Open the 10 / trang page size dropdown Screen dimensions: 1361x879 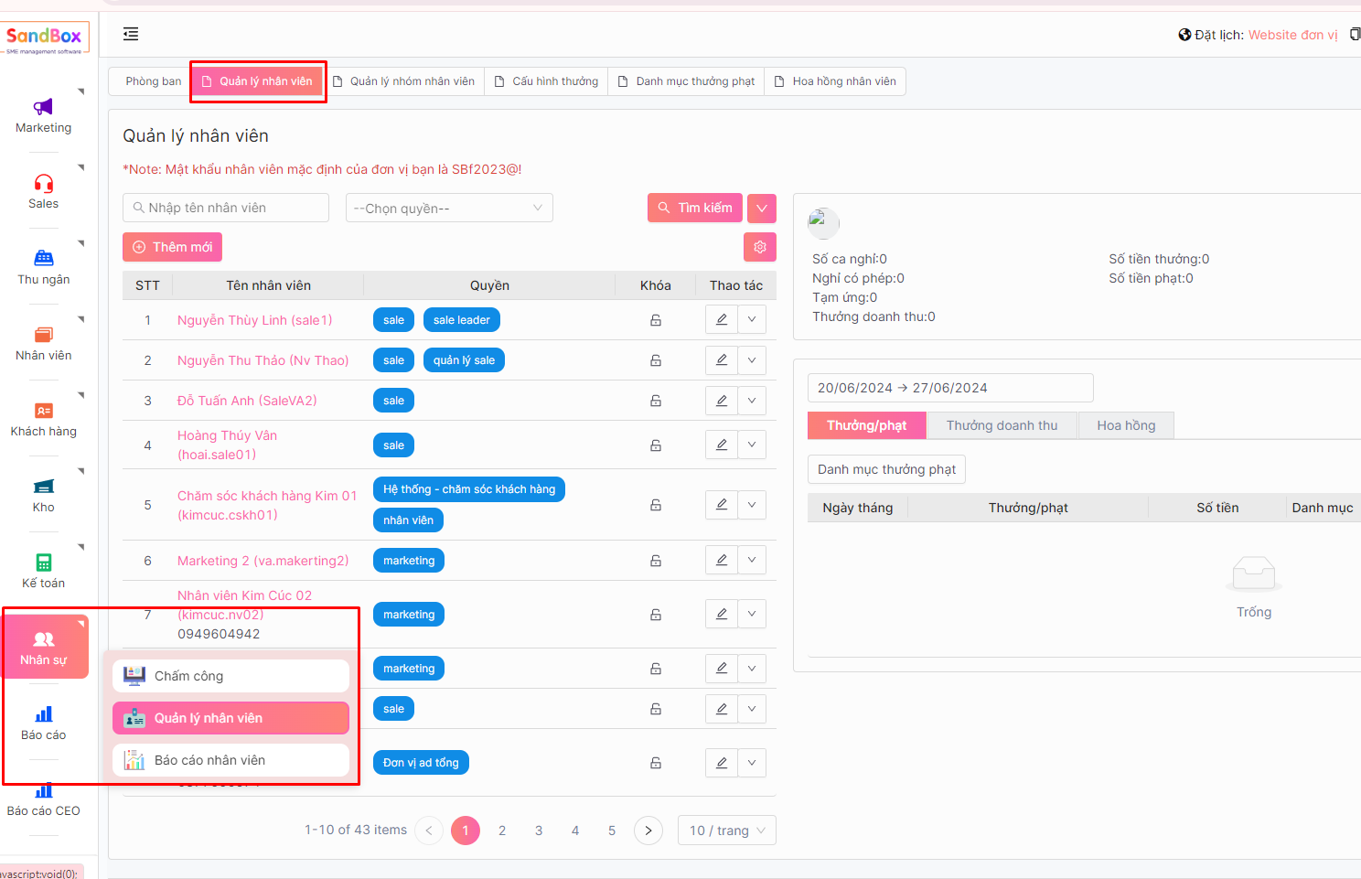point(726,831)
